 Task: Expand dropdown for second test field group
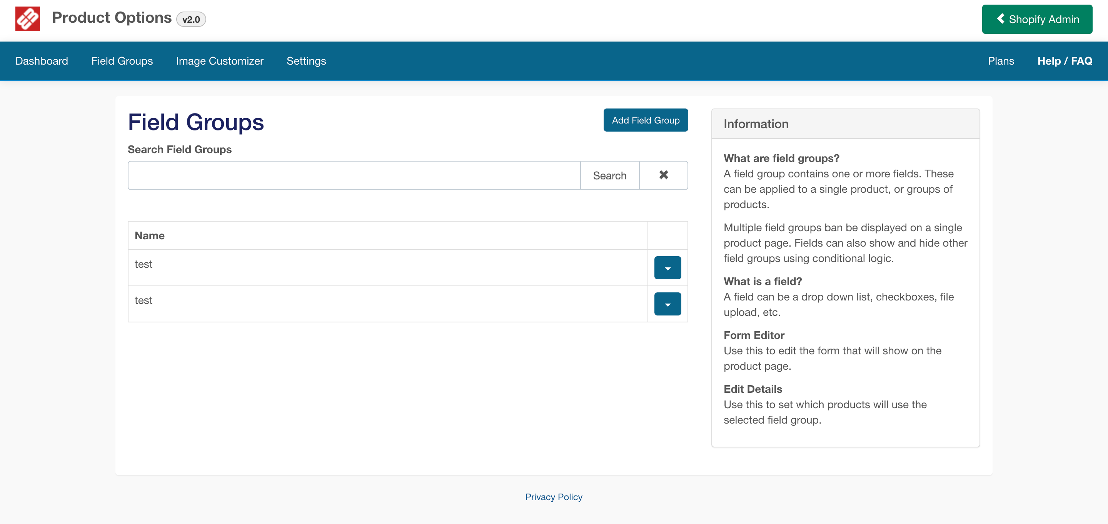pyautogui.click(x=667, y=304)
